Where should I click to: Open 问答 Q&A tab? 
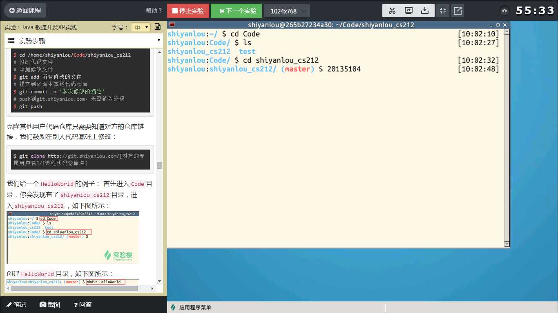pos(83,304)
